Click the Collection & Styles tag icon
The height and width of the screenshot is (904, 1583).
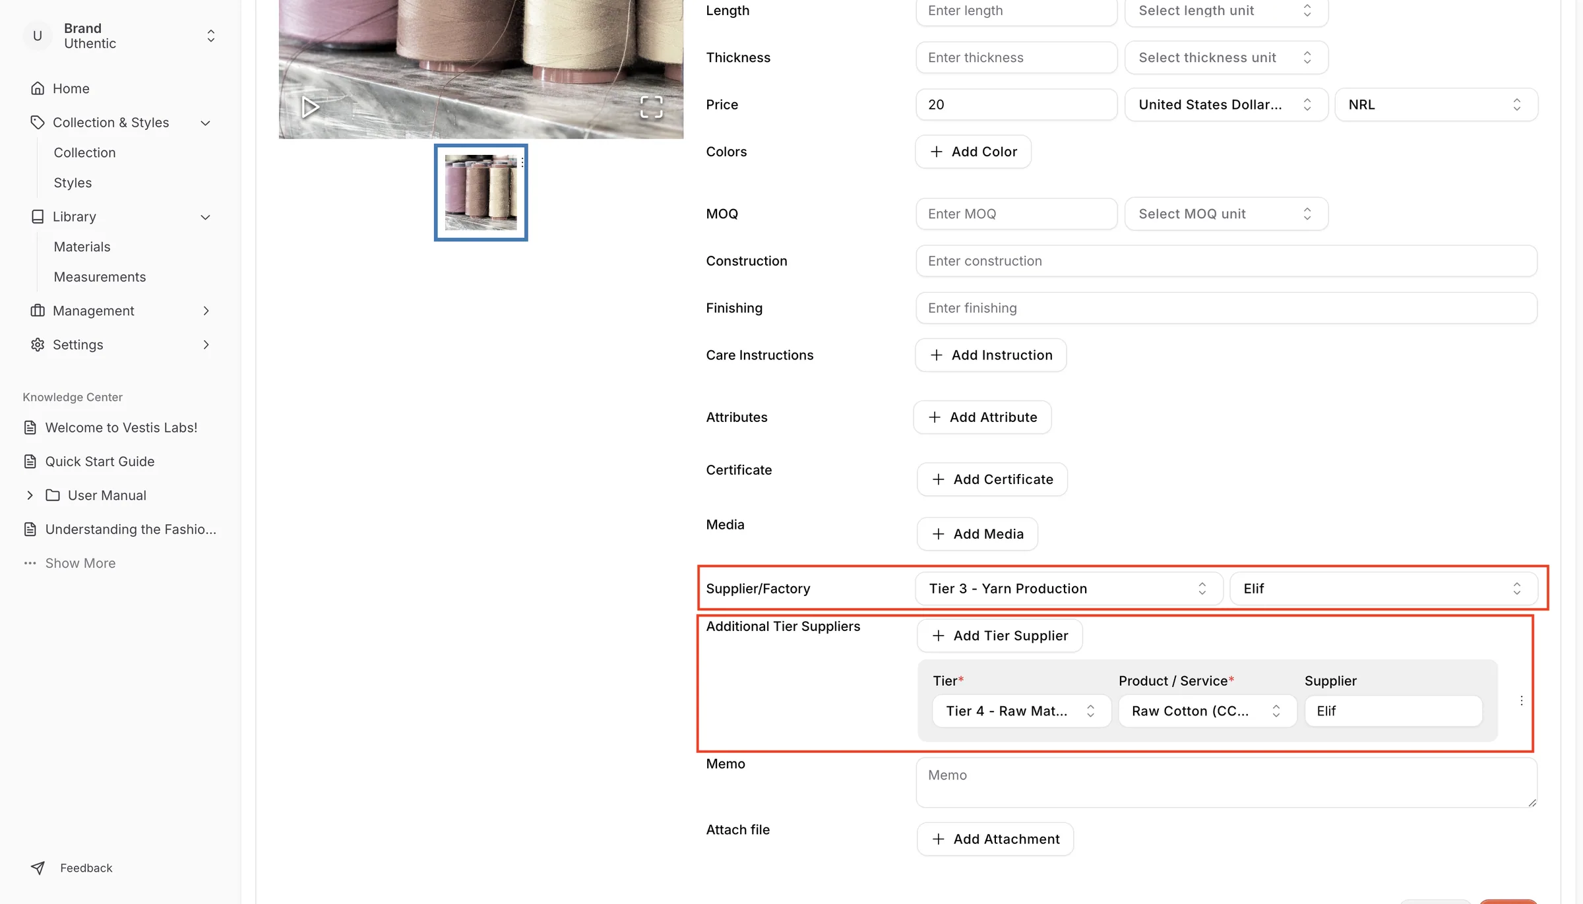click(38, 123)
